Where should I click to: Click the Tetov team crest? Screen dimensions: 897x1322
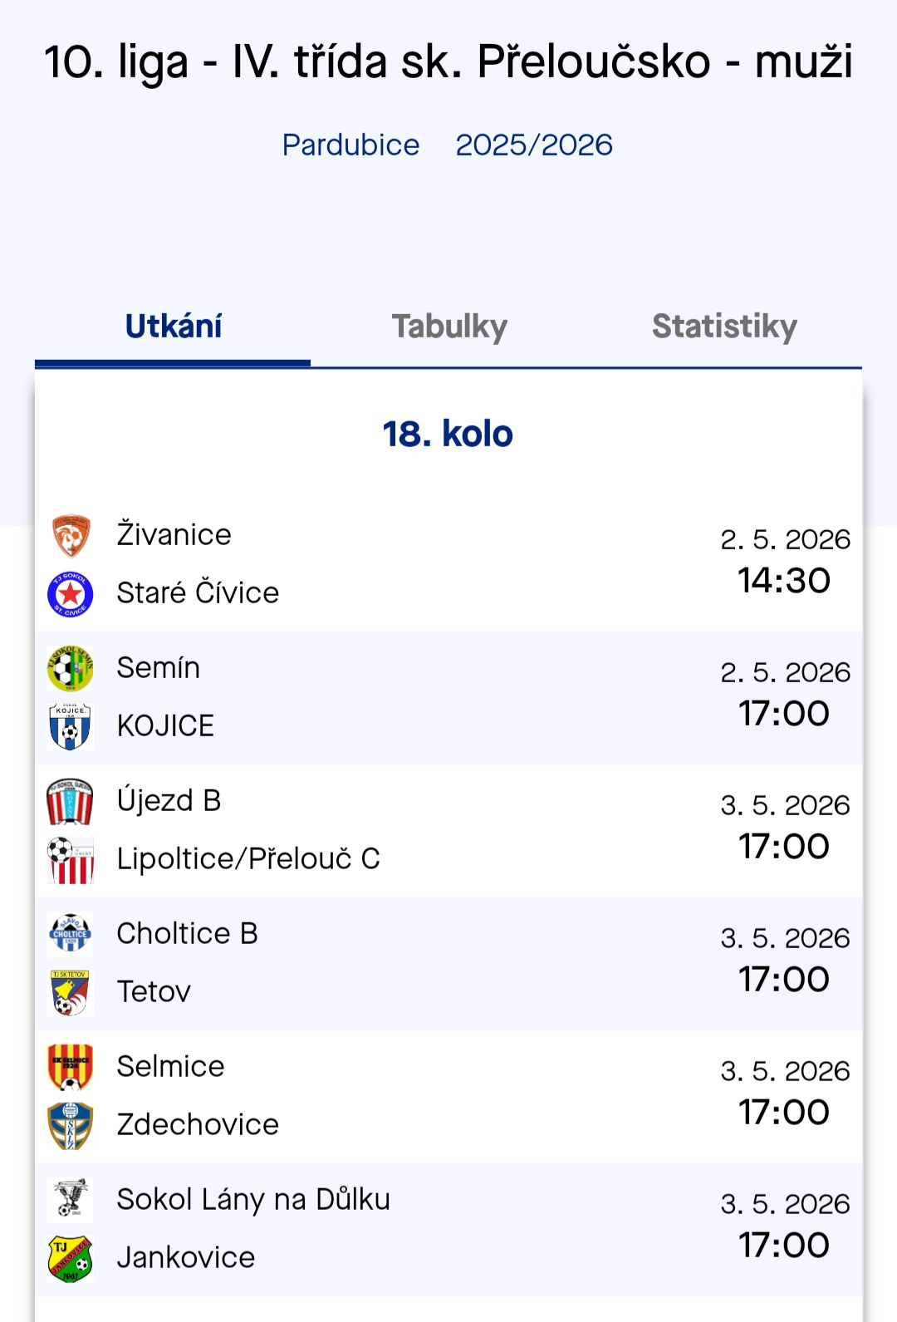point(71,993)
